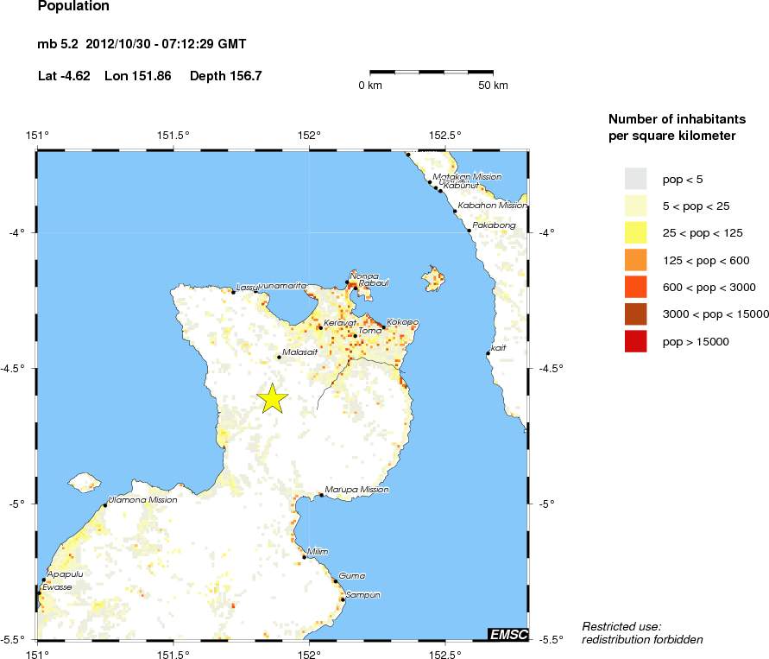Select the 'Ulamona Mission' label
This screenshot has height=659, width=769.
pos(142,499)
